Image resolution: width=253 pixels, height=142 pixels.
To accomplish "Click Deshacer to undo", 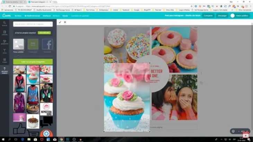I will tap(47, 16).
